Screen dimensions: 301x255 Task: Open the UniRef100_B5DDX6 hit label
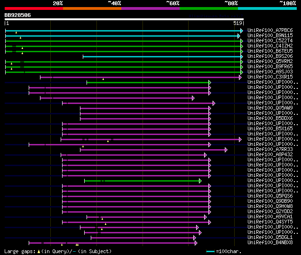click(270, 119)
